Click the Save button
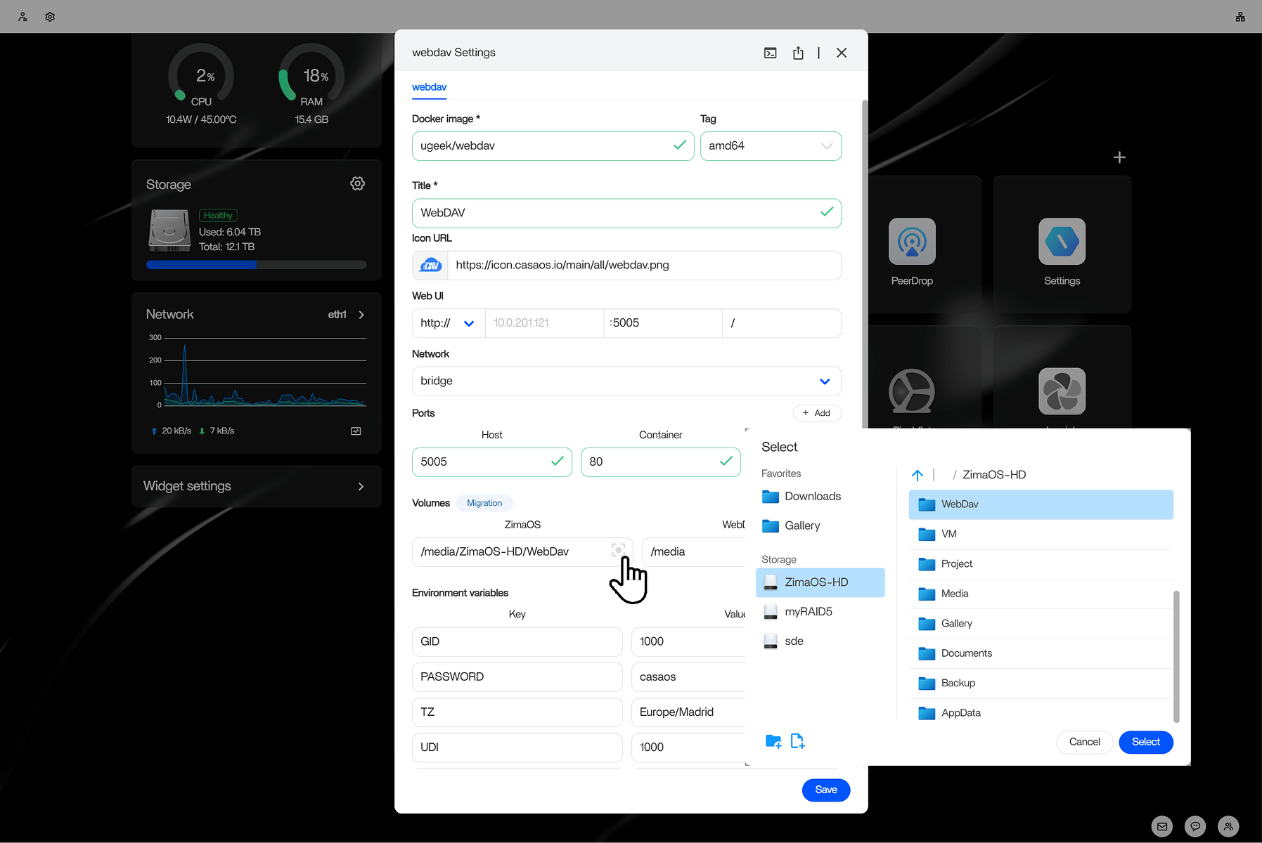Image resolution: width=1262 pixels, height=843 pixels. point(826,790)
